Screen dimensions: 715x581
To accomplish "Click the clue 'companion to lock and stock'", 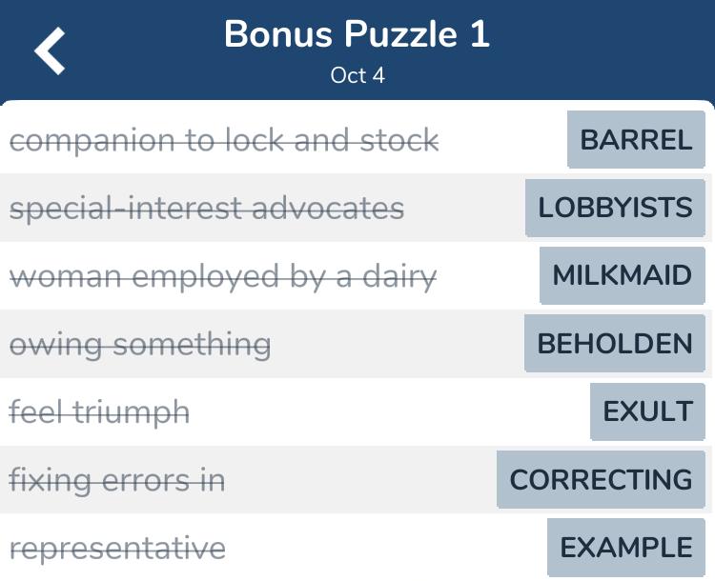I will (x=224, y=140).
